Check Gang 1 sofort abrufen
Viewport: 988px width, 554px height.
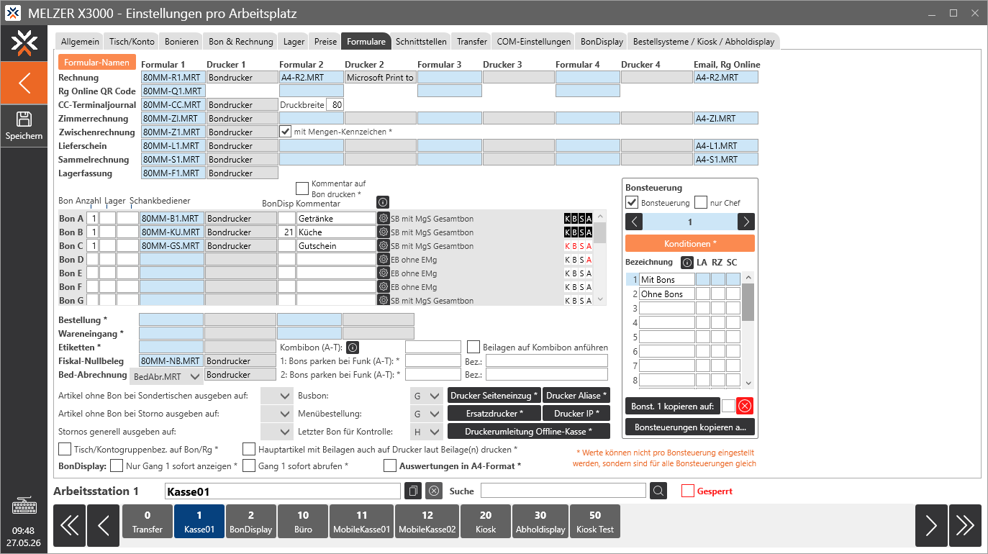tap(248, 466)
